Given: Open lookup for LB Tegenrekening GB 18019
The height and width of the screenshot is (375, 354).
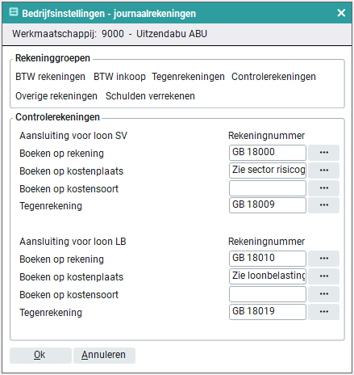Looking at the screenshot, I should coord(323,312).
